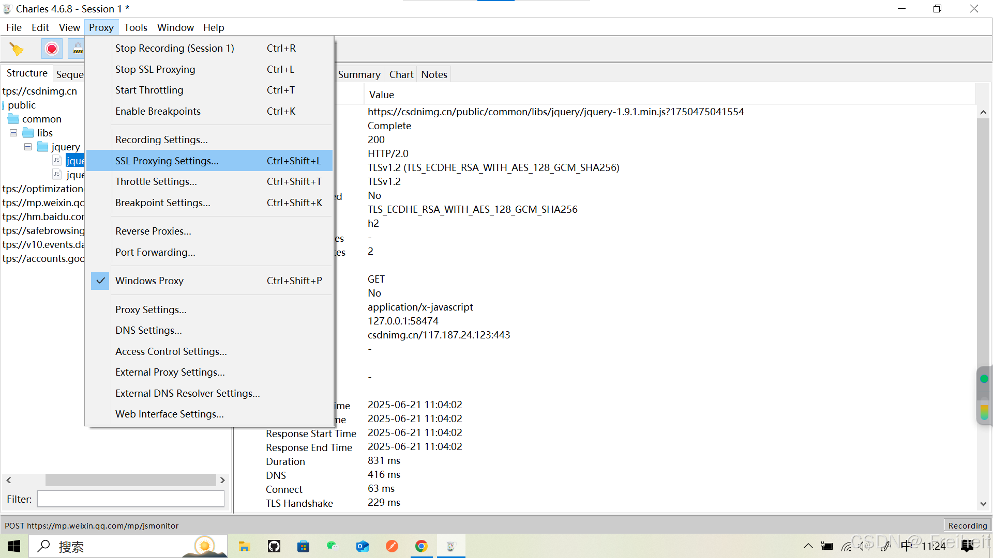Image resolution: width=993 pixels, height=558 pixels.
Task: Open DNS Settings...
Action: click(209, 330)
